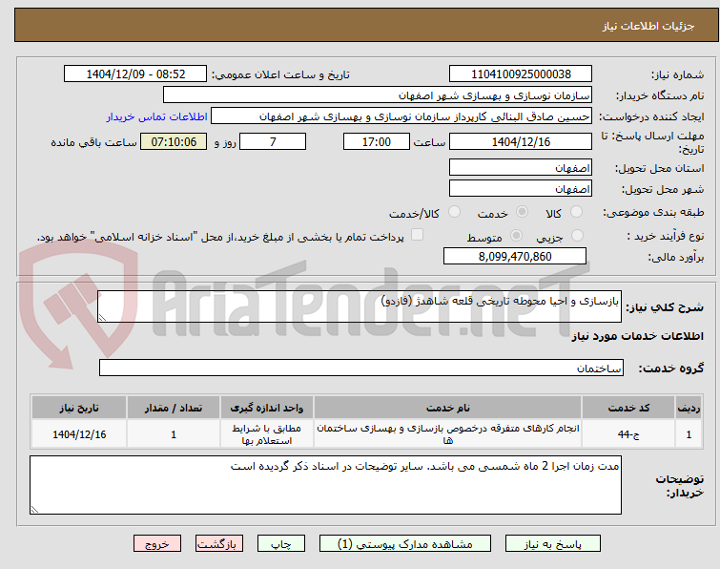This screenshot has height=569, width=720.
Task: Select the 'جزیی' purchase type radio
Action: 577,236
